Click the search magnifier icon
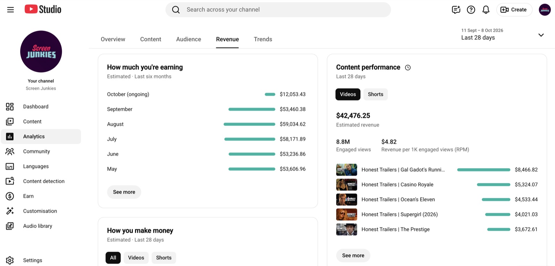The height and width of the screenshot is (266, 555). pyautogui.click(x=176, y=10)
